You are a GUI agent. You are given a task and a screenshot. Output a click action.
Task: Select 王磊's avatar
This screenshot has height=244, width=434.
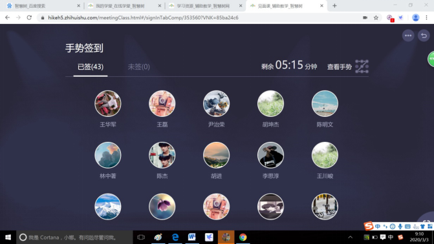162,104
